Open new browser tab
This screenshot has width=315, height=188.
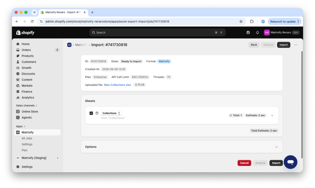(92, 12)
